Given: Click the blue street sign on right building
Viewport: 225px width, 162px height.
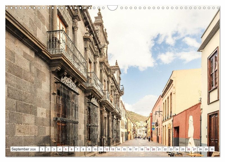Looking at the screenshot, I should coord(153,126).
